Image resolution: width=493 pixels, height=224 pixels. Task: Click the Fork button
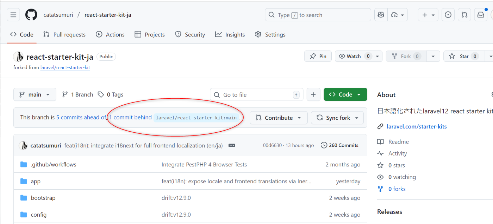point(406,56)
